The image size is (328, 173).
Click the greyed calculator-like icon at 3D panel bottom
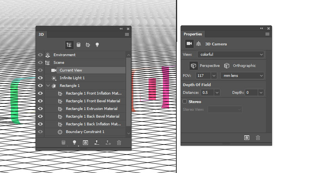[63, 143]
